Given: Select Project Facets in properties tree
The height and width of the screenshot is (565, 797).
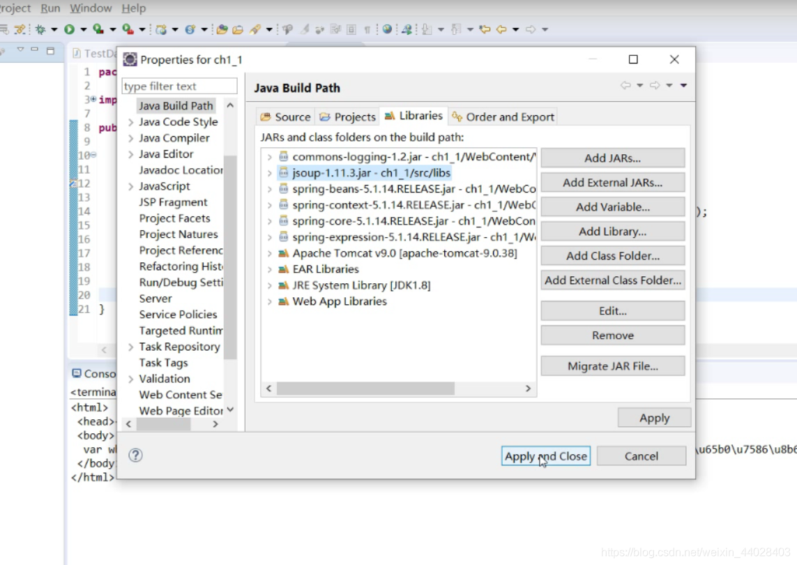Looking at the screenshot, I should coord(174,218).
